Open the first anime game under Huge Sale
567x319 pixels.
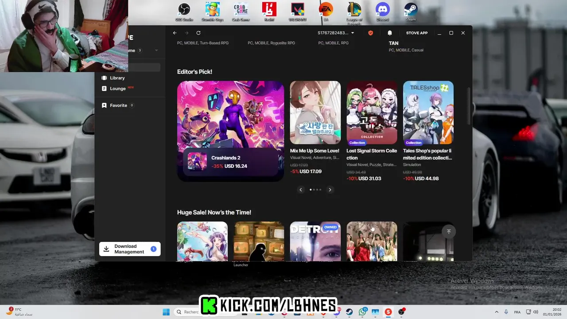click(202, 241)
